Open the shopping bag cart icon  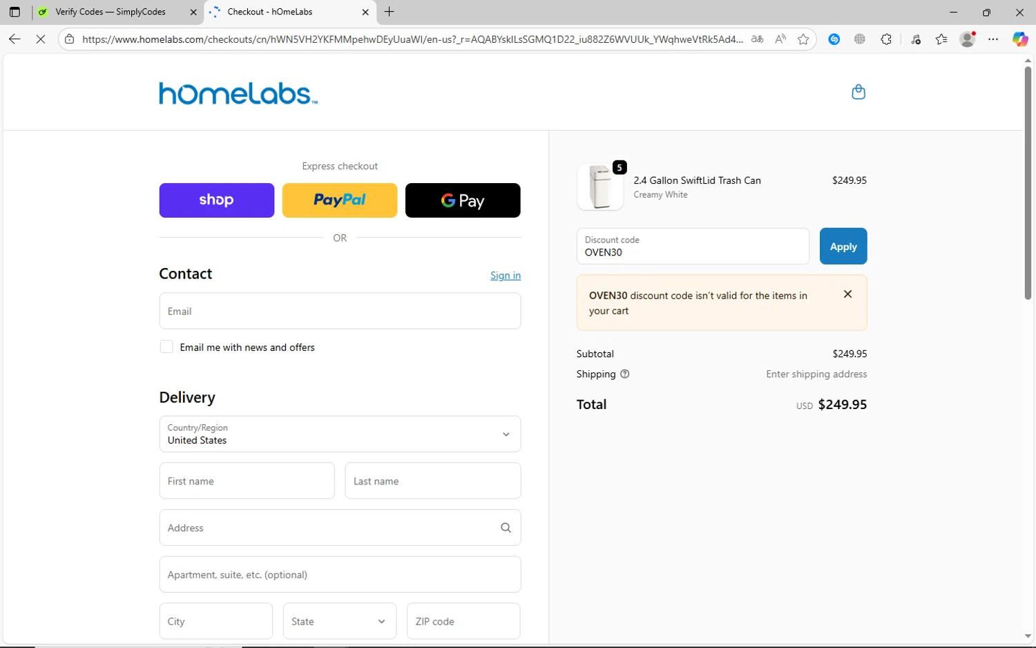pyautogui.click(x=858, y=92)
